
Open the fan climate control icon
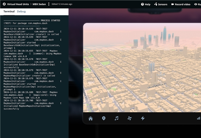129,118
